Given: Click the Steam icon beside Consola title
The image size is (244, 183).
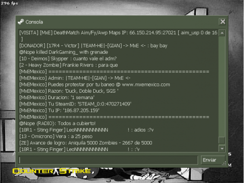Looking at the screenshot, I should [21, 22].
